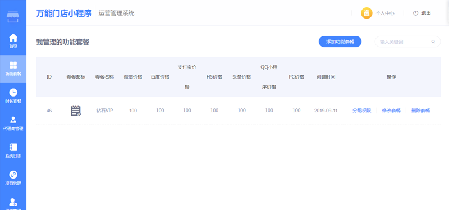
Task: Click the ID column header
Action: pyautogui.click(x=49, y=77)
